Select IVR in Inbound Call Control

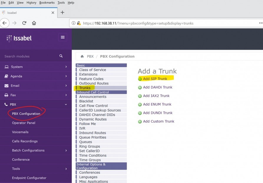101,128
